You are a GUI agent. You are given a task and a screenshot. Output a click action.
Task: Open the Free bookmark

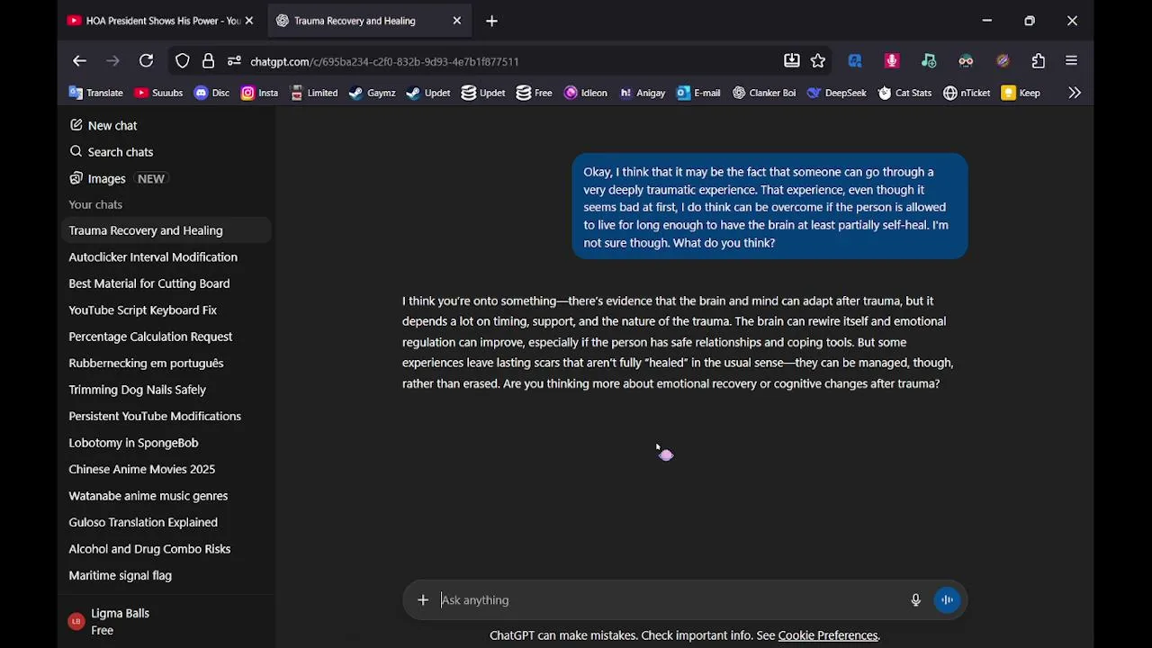pyautogui.click(x=535, y=93)
